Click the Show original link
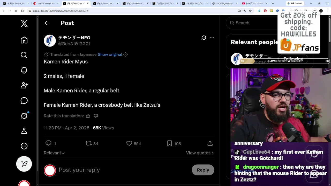Screen dimensions: 331x186 coord(110,55)
